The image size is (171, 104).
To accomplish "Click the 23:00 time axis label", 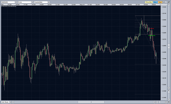I will click(74, 5).
